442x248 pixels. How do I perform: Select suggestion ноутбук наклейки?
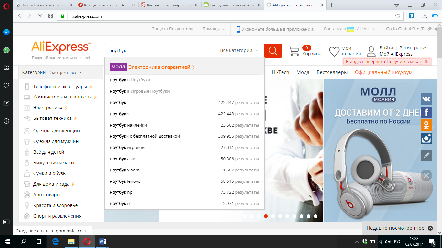point(184,125)
